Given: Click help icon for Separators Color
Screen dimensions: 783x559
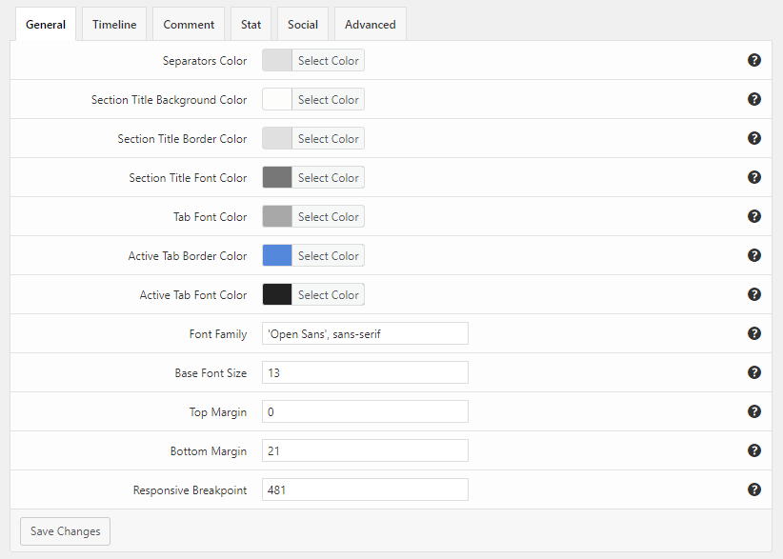Looking at the screenshot, I should tap(754, 60).
